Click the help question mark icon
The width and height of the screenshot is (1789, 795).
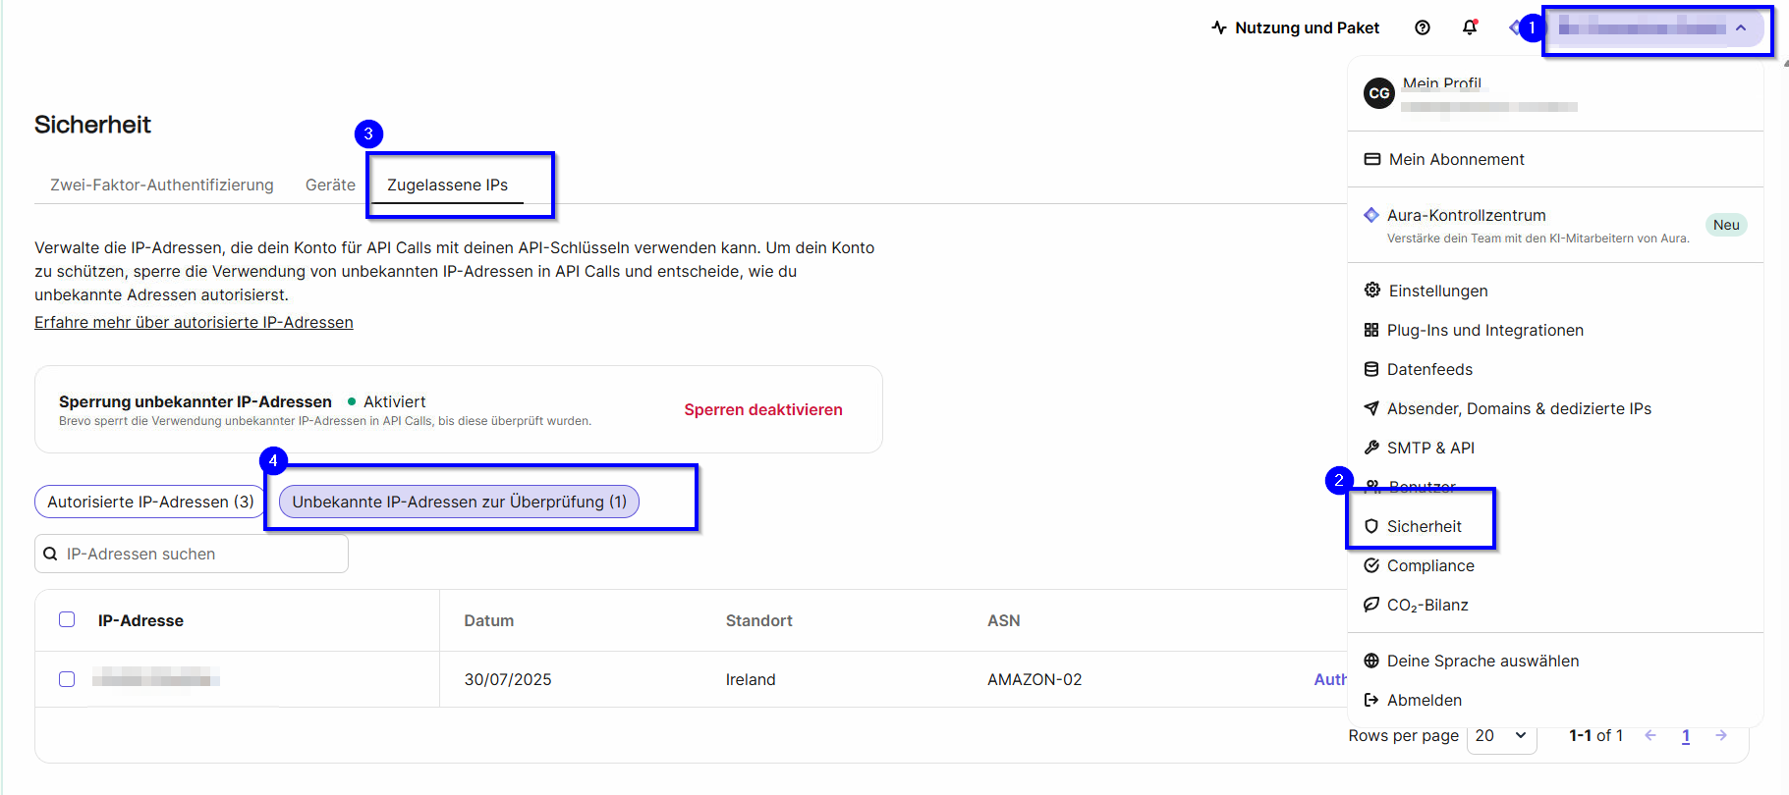pos(1422,27)
